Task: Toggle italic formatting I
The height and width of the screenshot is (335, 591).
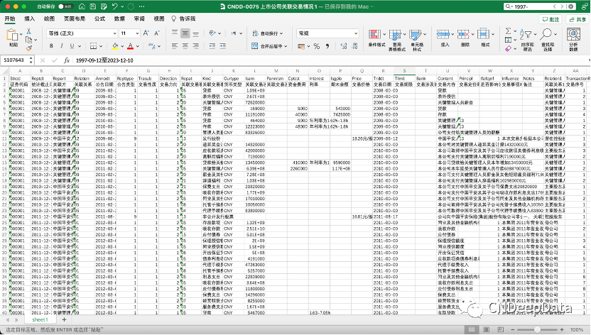Action: (x=61, y=46)
